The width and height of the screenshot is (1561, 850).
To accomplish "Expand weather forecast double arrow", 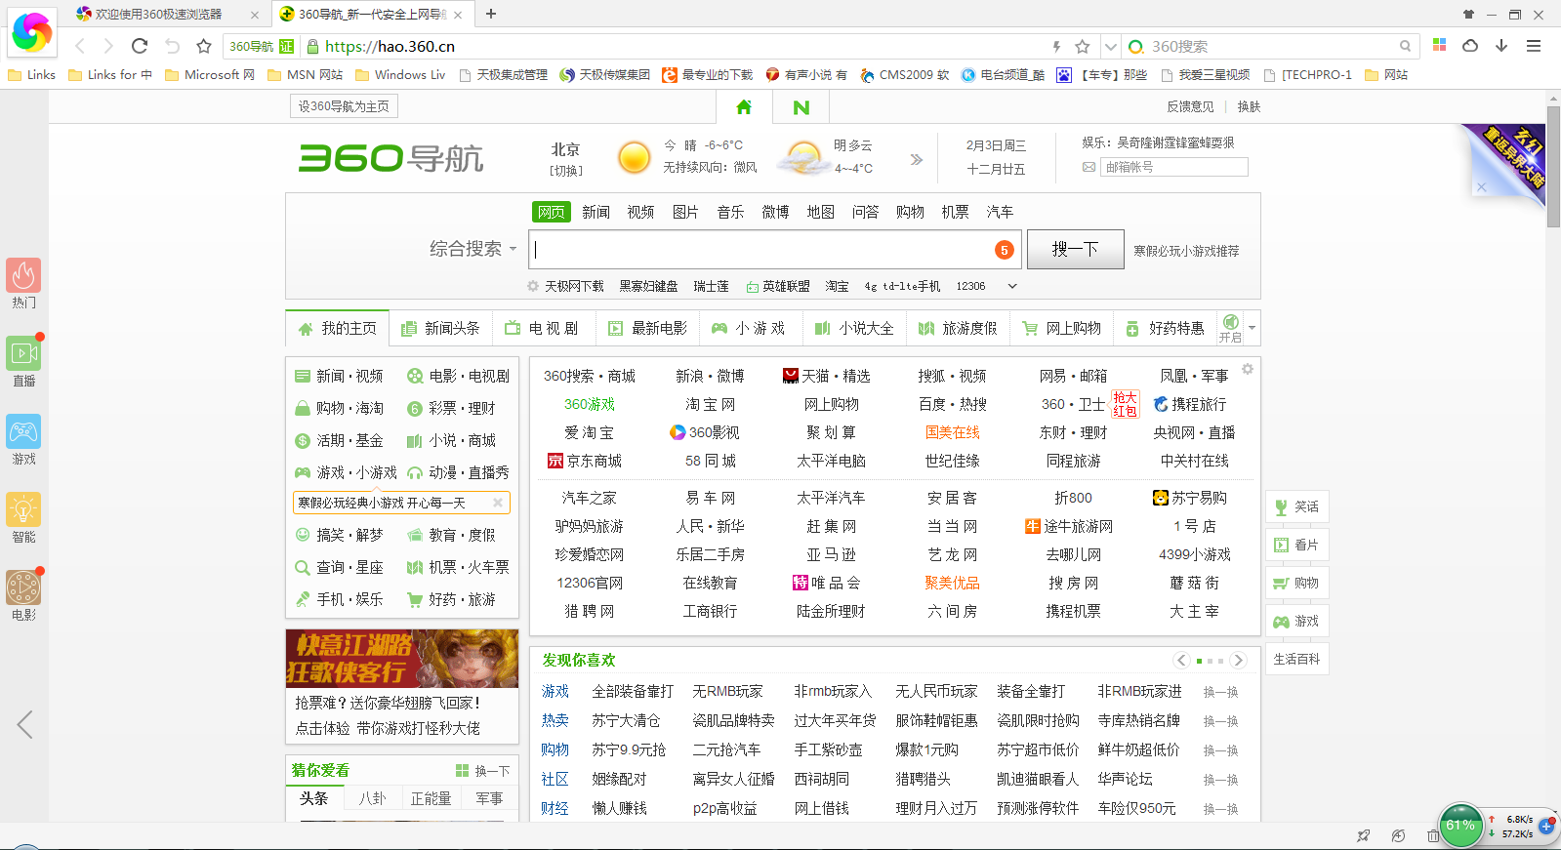I will pos(916,159).
